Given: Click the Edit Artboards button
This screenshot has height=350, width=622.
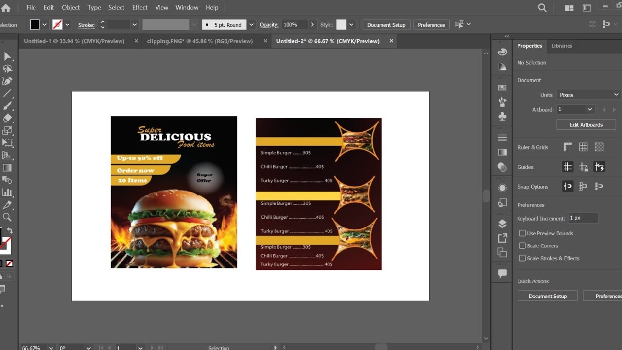Looking at the screenshot, I should 586,125.
